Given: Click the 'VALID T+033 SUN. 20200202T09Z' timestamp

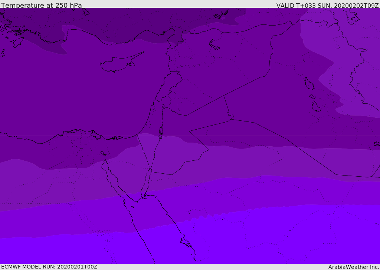Looking at the screenshot, I should [327, 6].
